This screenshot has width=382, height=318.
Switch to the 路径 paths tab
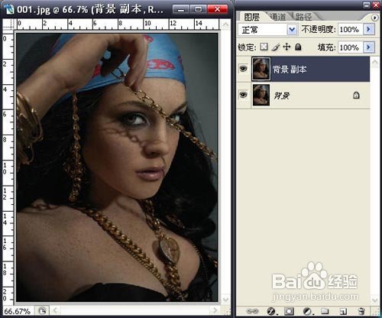[303, 17]
